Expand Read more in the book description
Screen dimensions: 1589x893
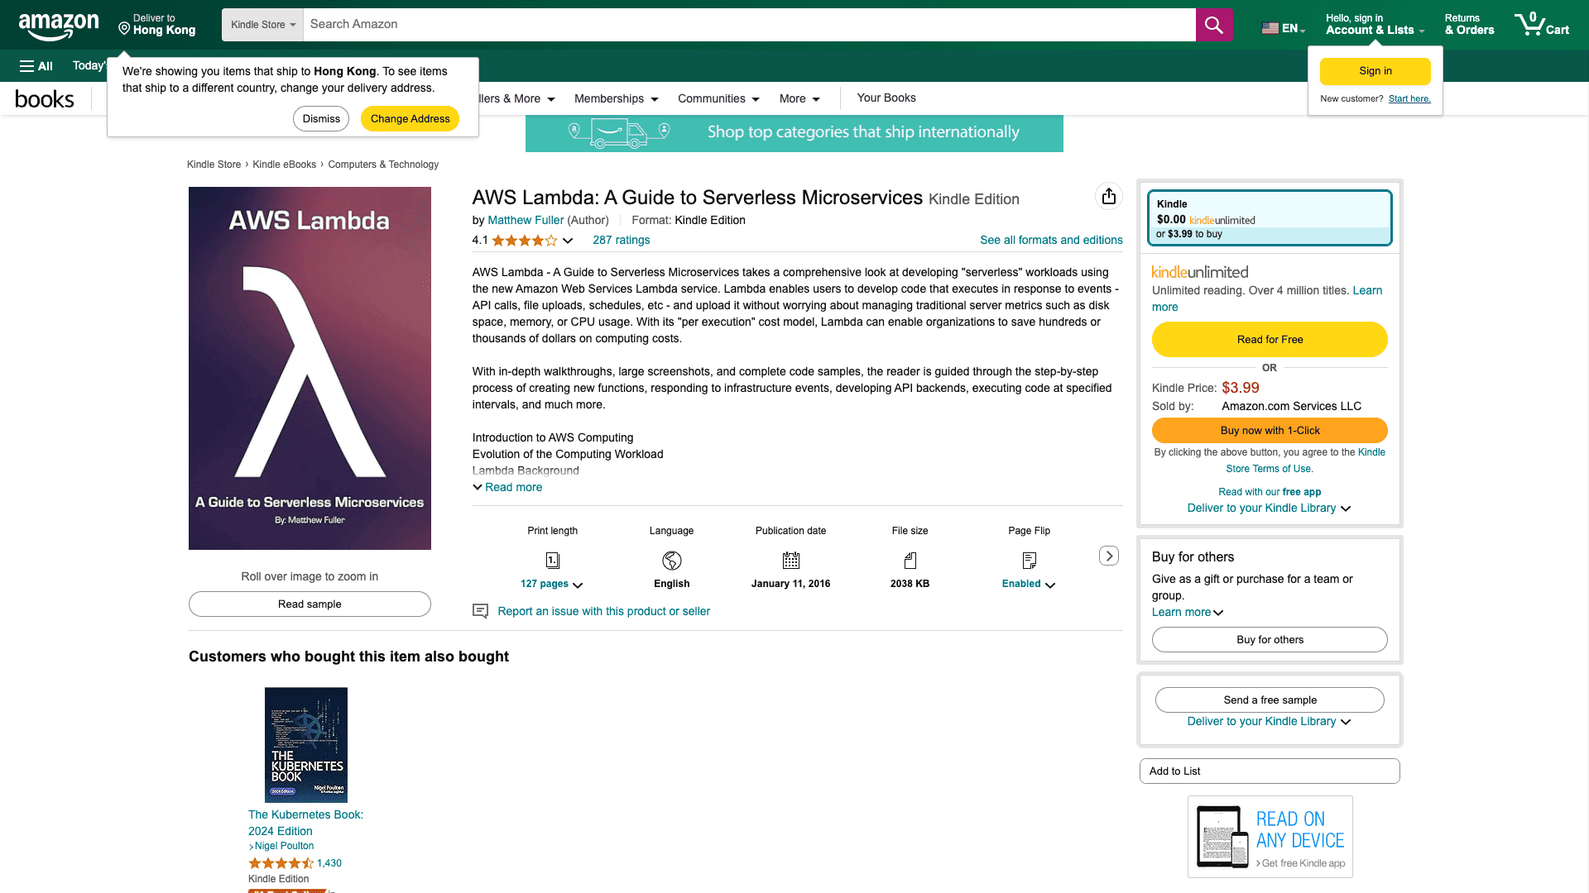click(507, 487)
